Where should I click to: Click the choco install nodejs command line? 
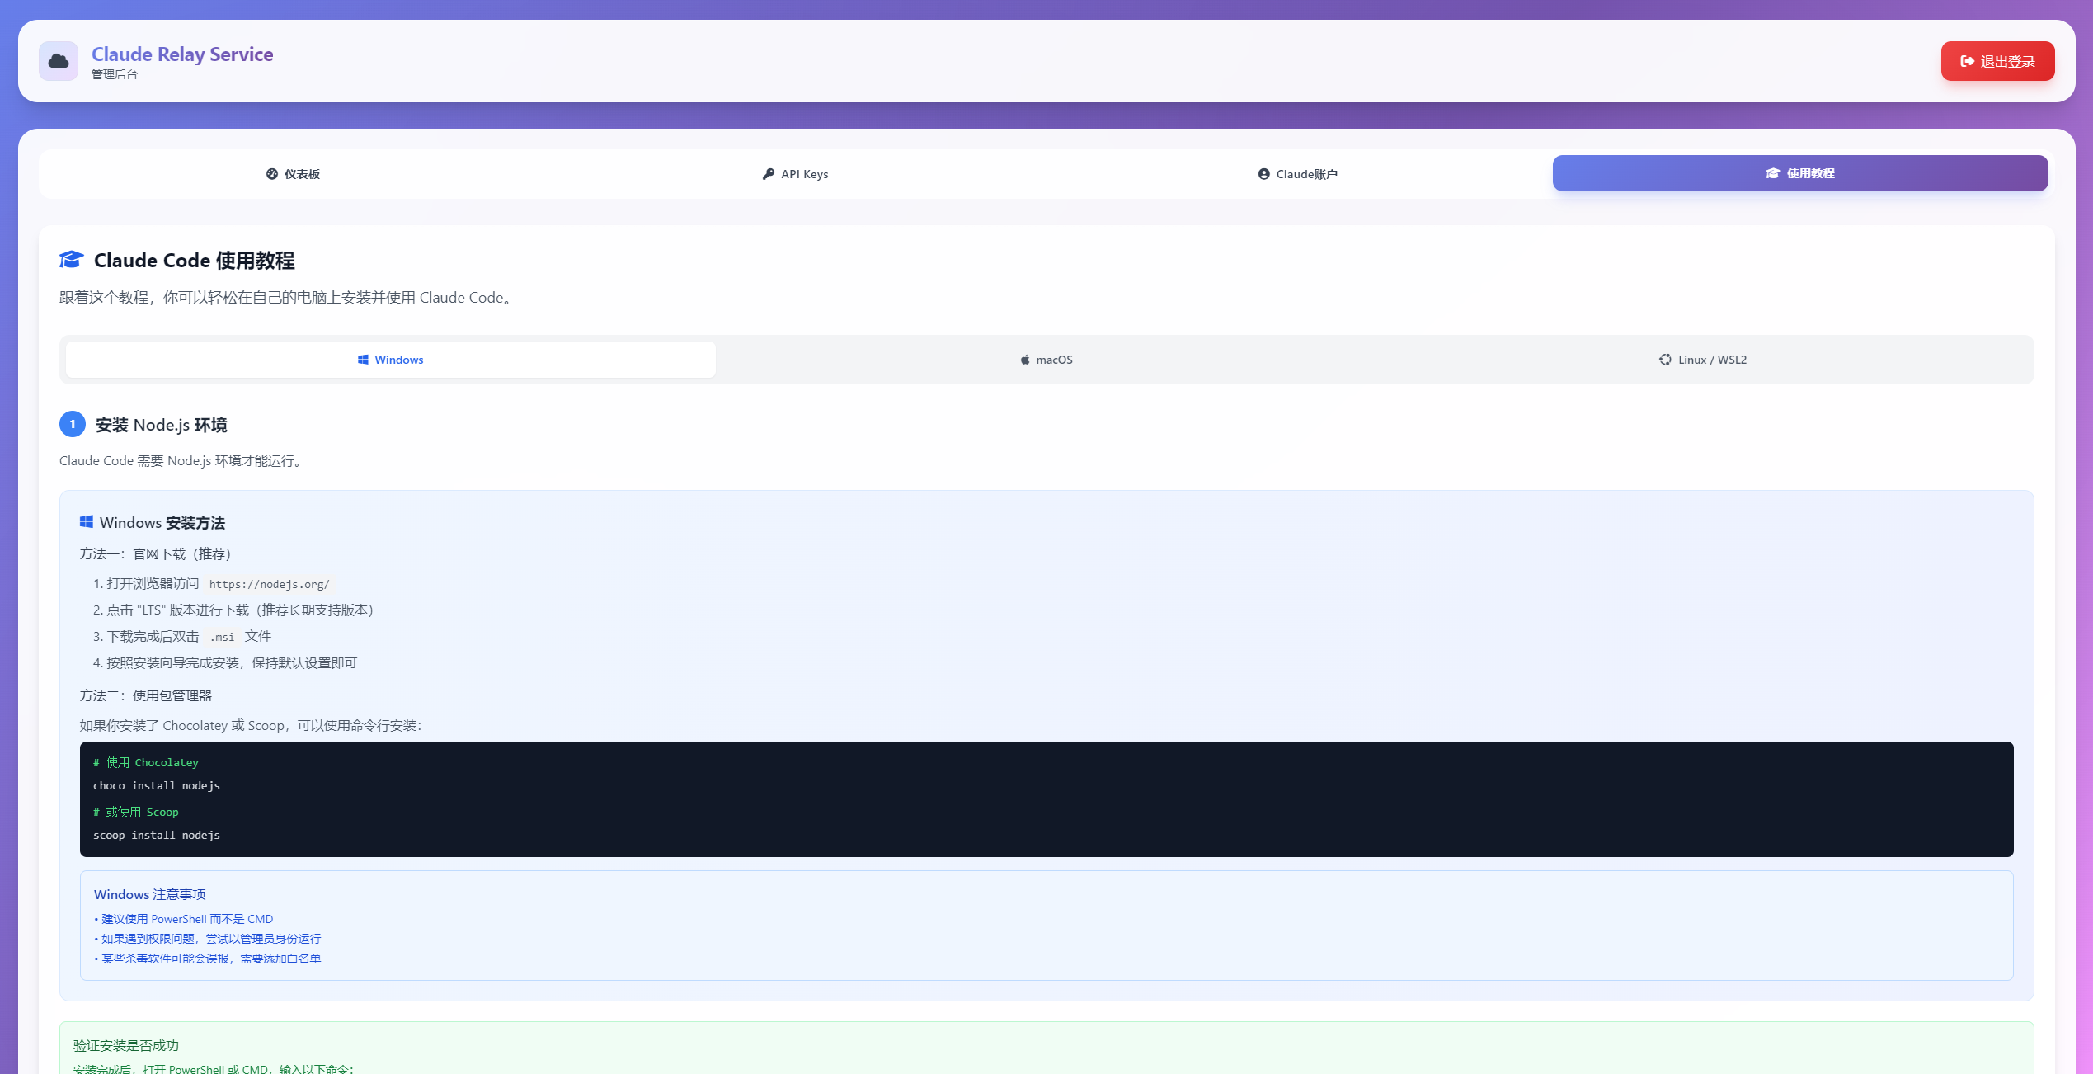157,785
